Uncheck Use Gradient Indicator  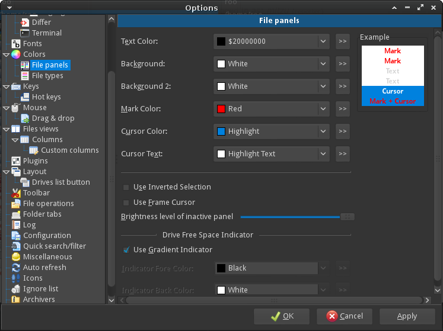pyautogui.click(x=126, y=250)
